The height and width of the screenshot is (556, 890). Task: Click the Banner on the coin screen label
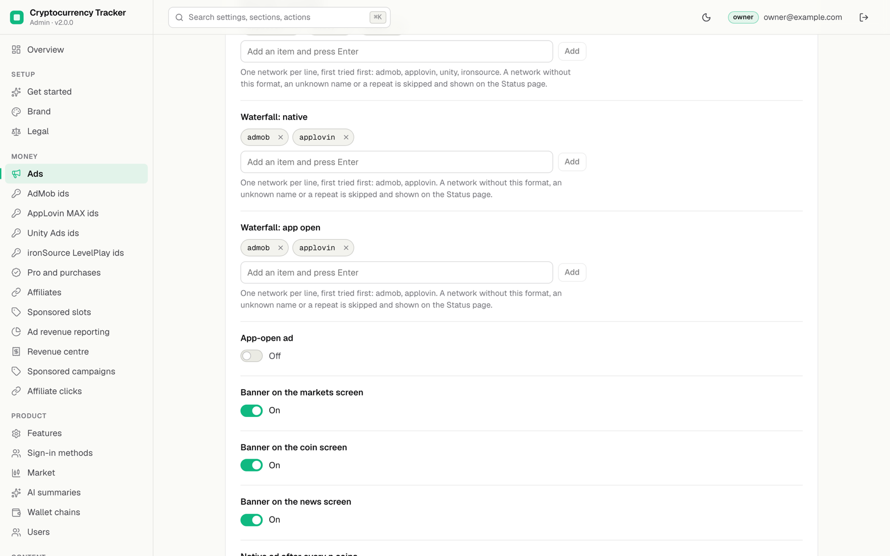pyautogui.click(x=294, y=448)
